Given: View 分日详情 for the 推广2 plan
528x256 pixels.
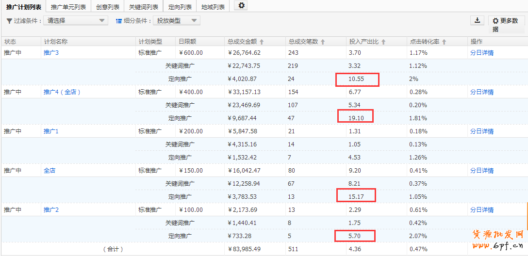Looking at the screenshot, I should [481, 210].
